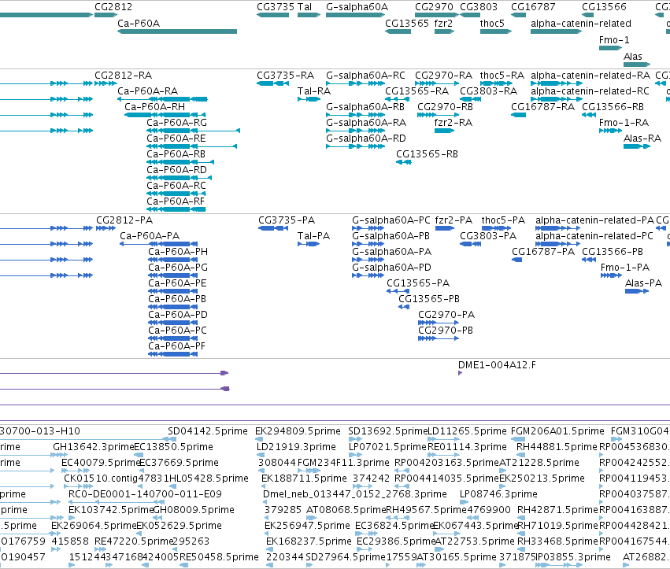
Task: Click transcript Alas-RA
Action: pos(642,139)
